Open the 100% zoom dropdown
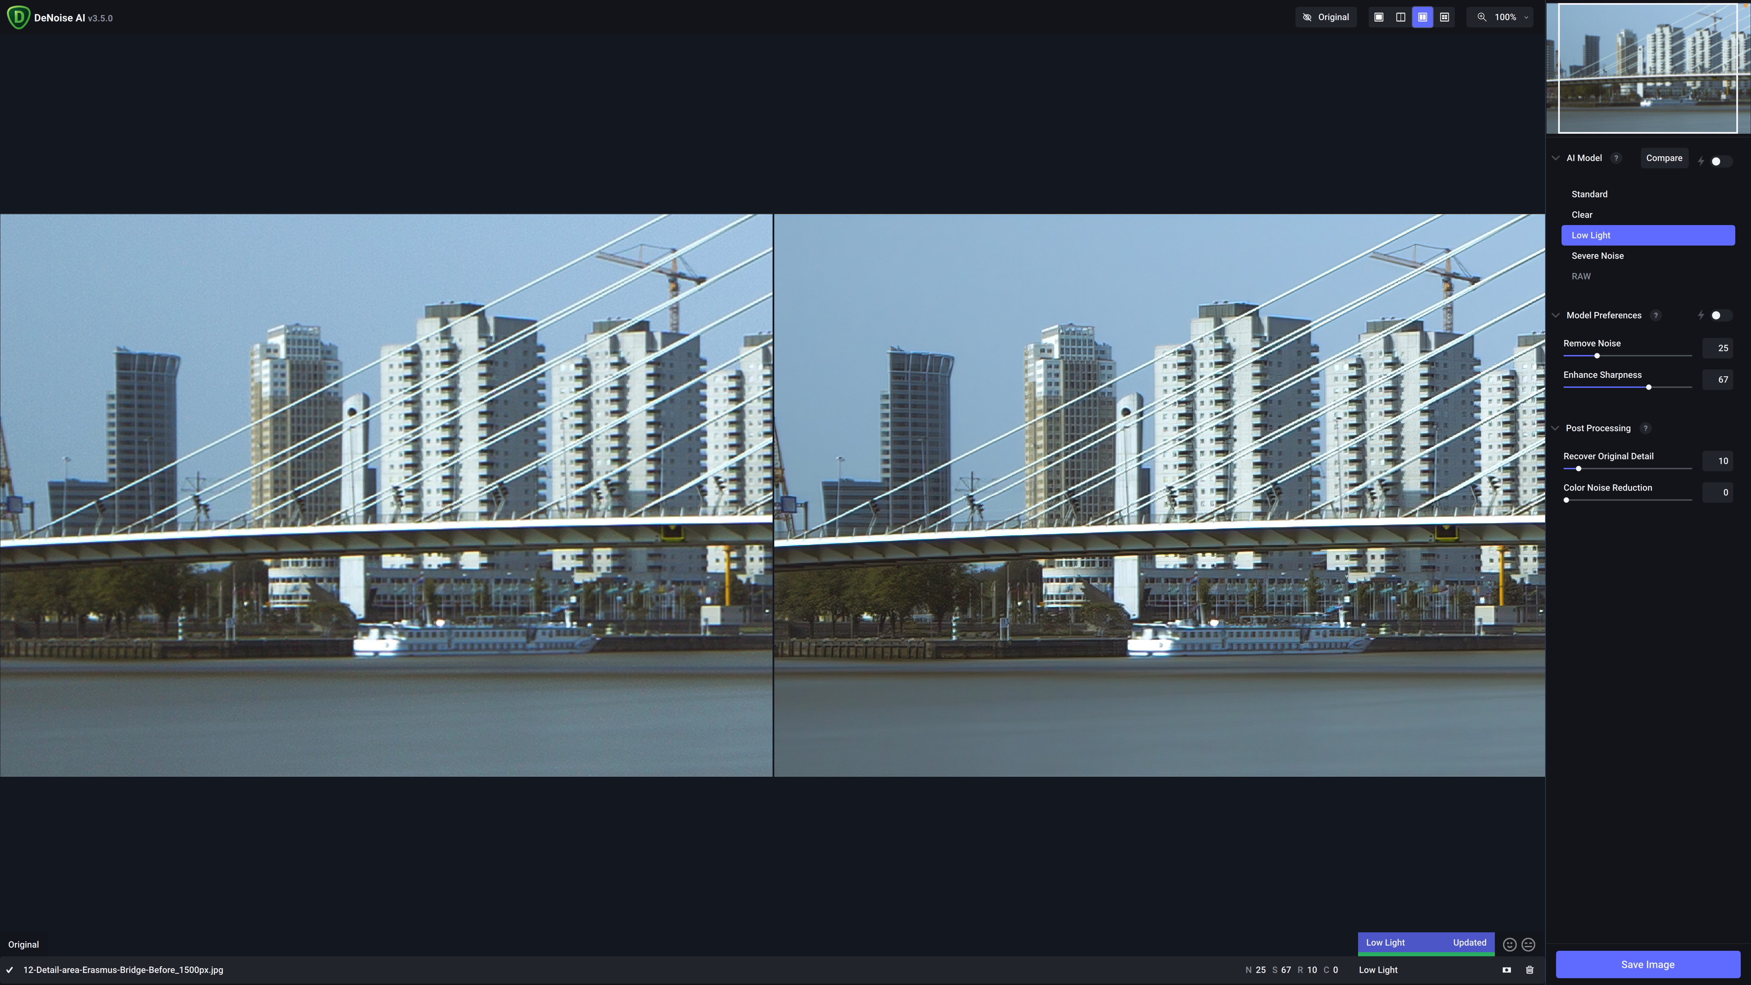The width and height of the screenshot is (1751, 985). pos(1505,17)
